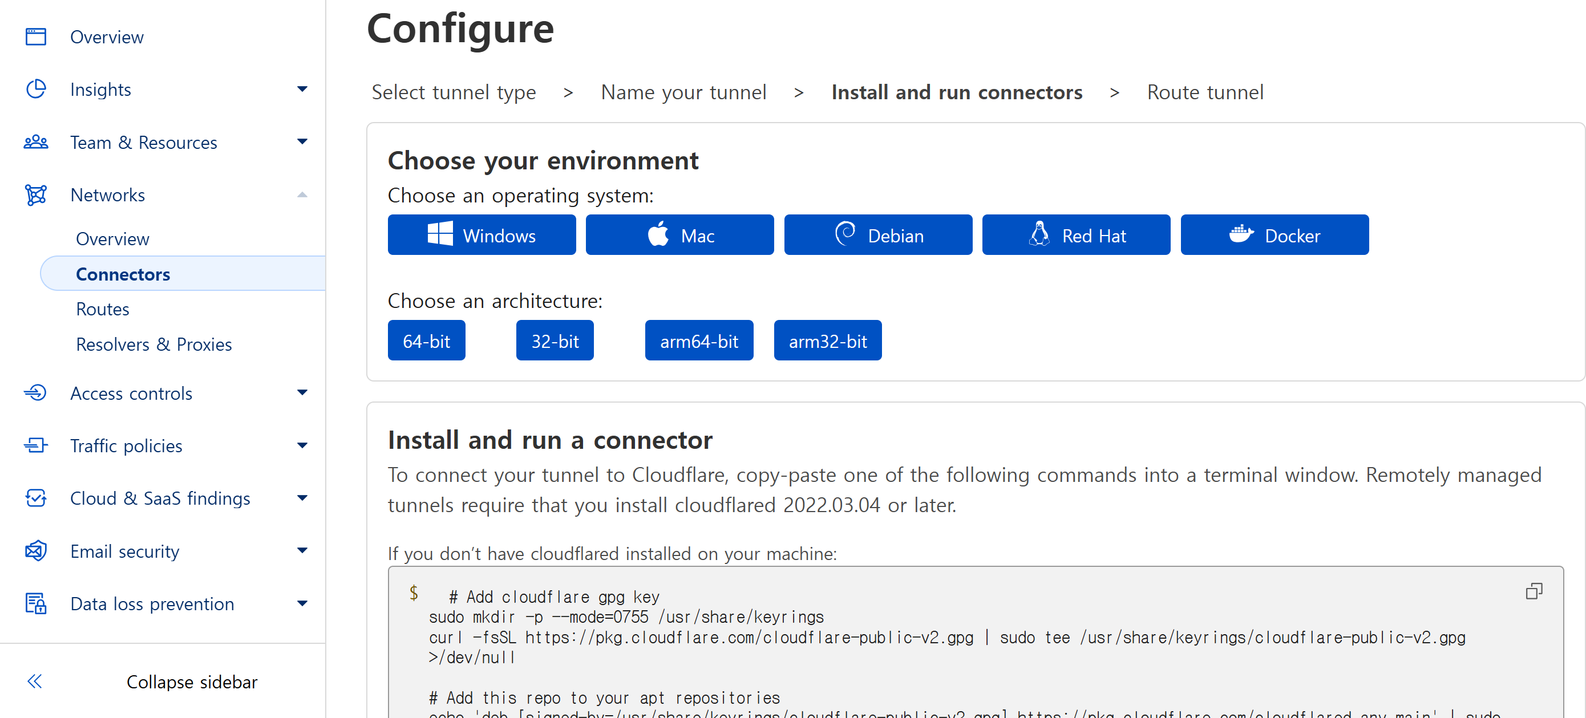Select Connectors in the Networks submenu
Viewport: 1586px width, 718px height.
pos(184,274)
